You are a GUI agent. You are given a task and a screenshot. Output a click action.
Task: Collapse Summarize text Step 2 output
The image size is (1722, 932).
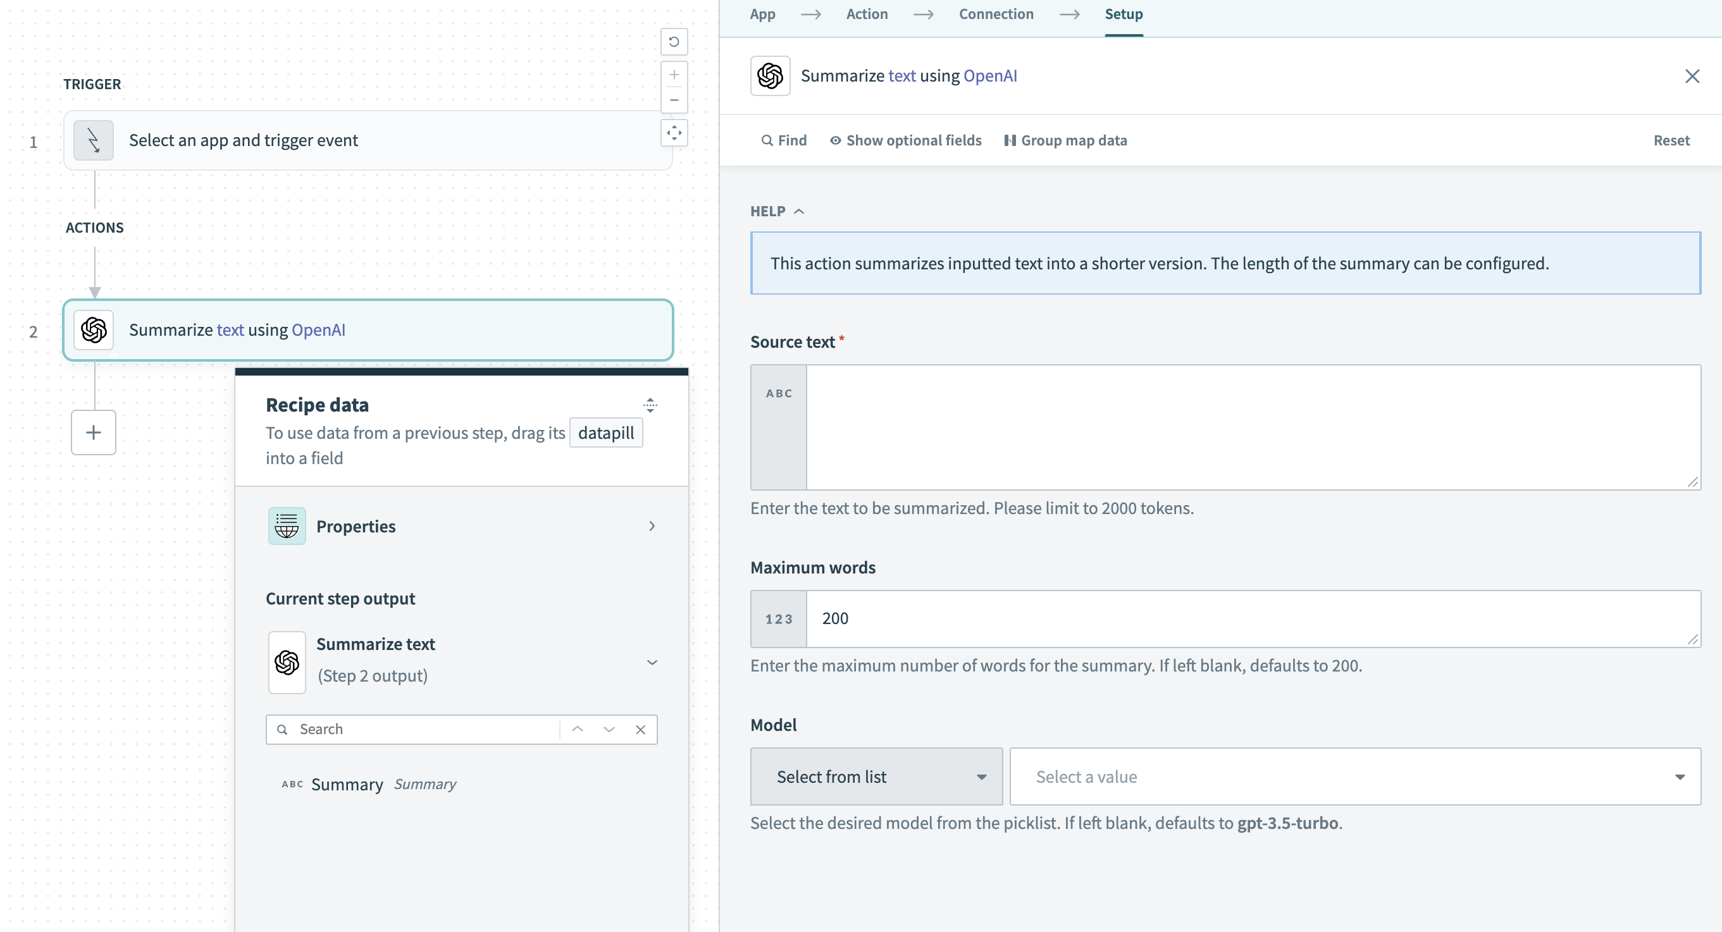(651, 662)
